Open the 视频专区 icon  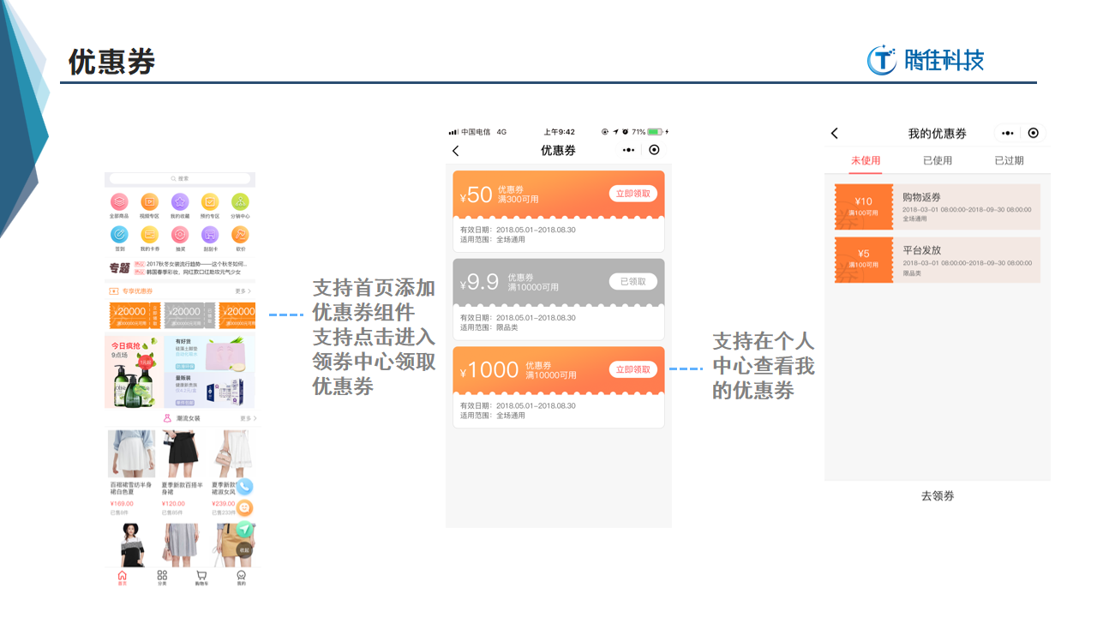pyautogui.click(x=149, y=202)
